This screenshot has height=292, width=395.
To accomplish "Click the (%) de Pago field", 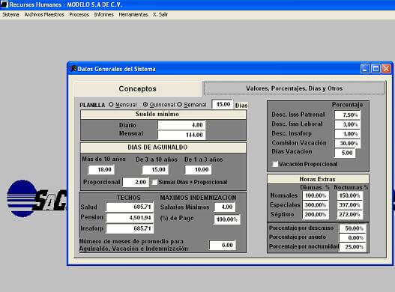I will click(x=226, y=219).
